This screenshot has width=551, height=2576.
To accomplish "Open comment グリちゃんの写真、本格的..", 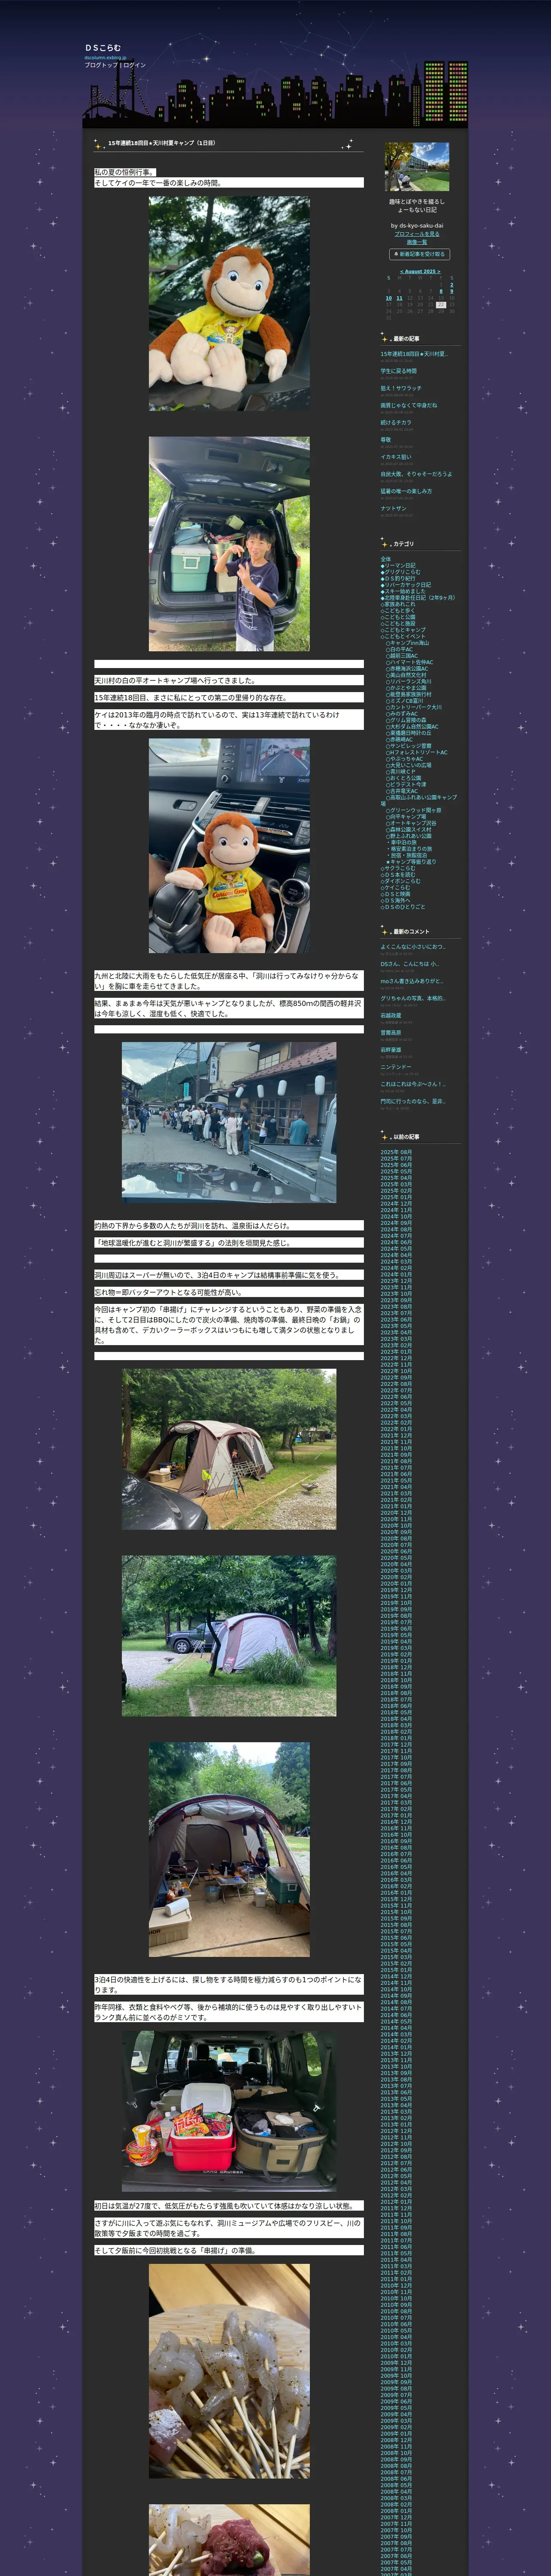I will point(412,998).
